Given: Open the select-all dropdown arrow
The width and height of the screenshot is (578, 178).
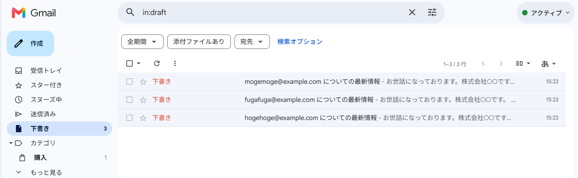Looking at the screenshot, I should [x=139, y=63].
